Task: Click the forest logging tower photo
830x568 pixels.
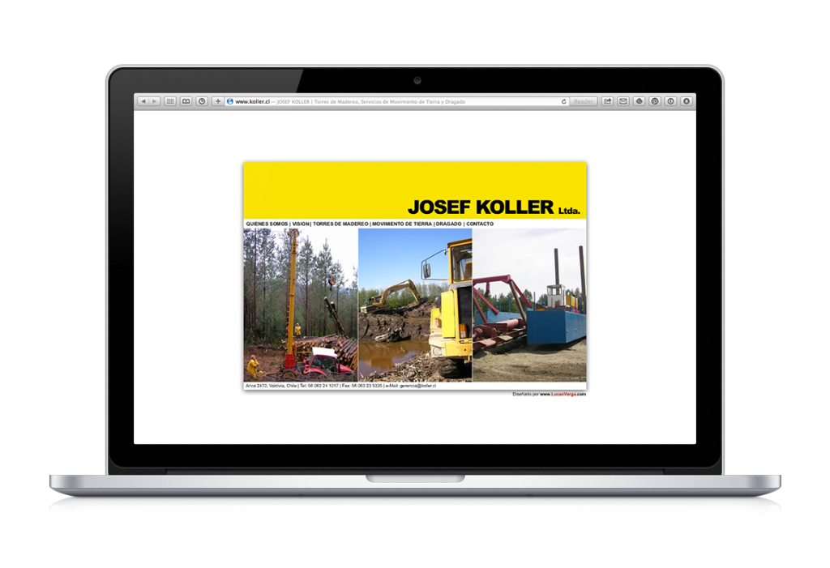Action: tap(301, 305)
